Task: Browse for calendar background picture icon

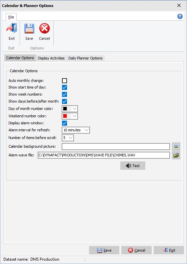Action: (176, 146)
